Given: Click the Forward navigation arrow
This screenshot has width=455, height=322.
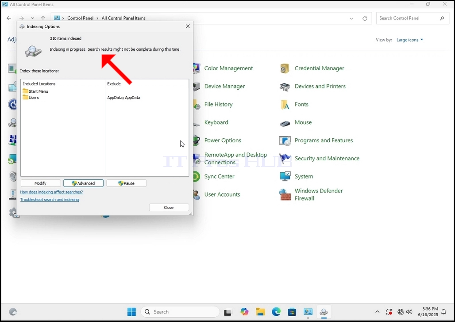Looking at the screenshot, I should coord(21,18).
